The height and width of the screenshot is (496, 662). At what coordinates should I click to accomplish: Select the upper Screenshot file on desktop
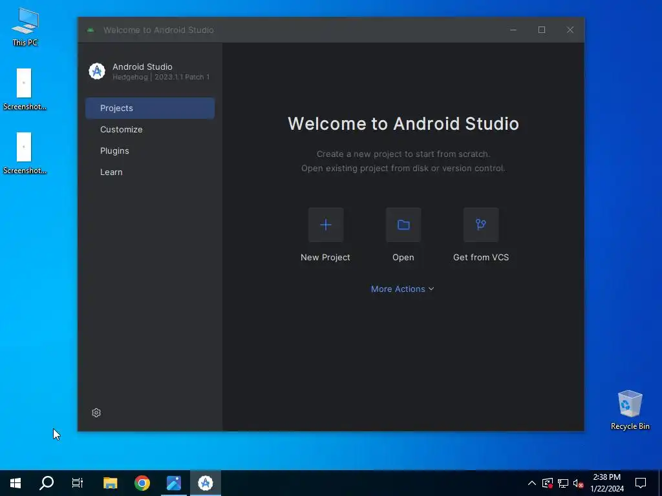pos(25,89)
